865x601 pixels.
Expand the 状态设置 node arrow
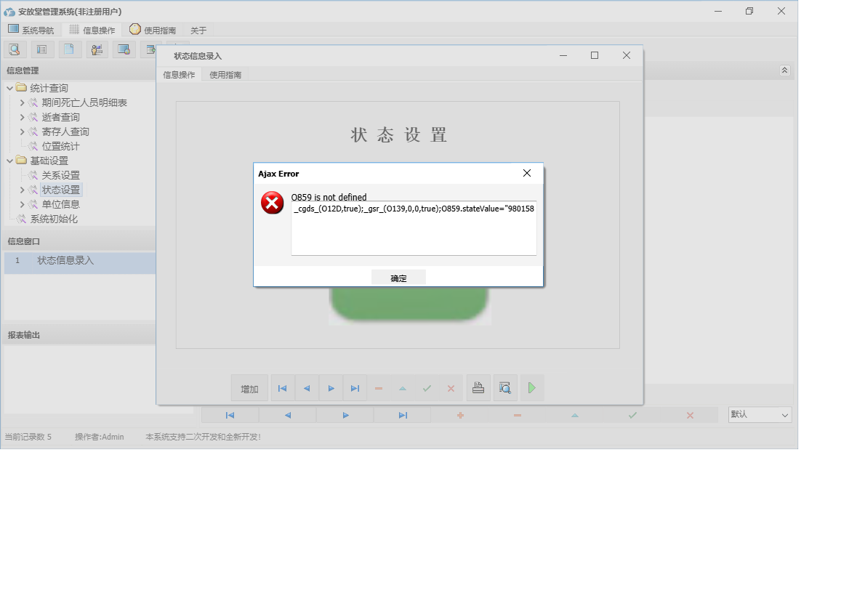point(22,190)
